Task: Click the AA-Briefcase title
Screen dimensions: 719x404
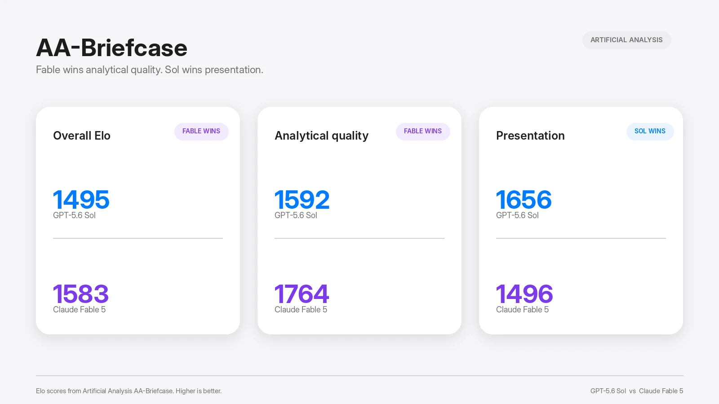Action: click(x=111, y=48)
